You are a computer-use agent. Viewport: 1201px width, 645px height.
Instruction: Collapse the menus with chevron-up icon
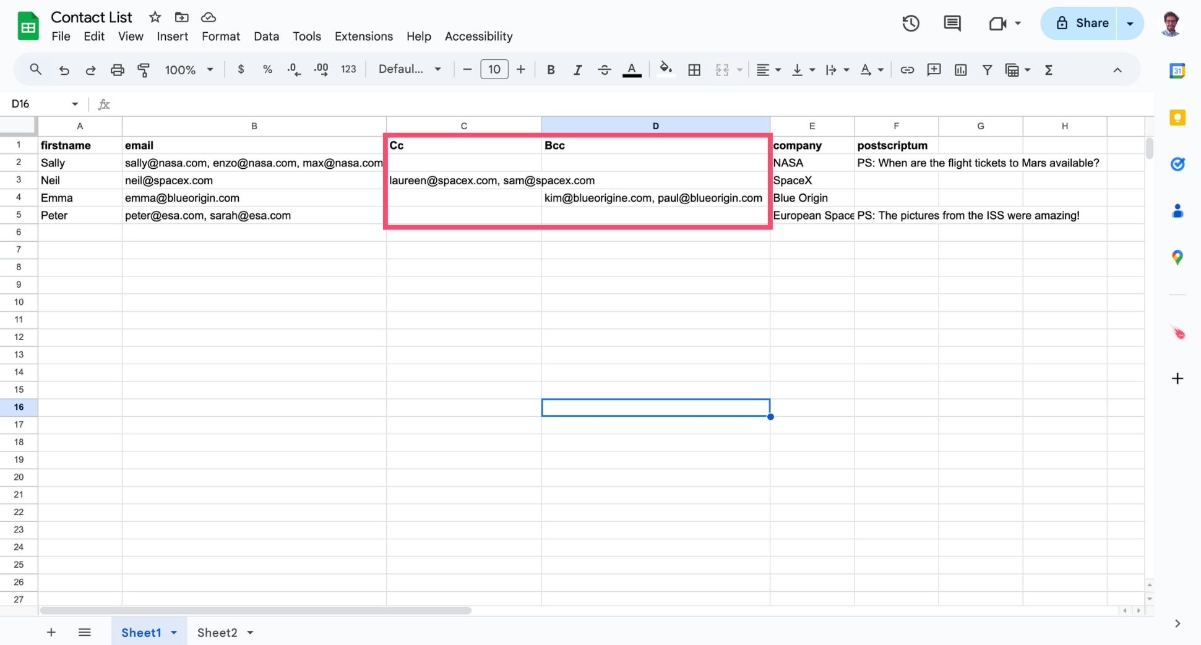click(1117, 70)
